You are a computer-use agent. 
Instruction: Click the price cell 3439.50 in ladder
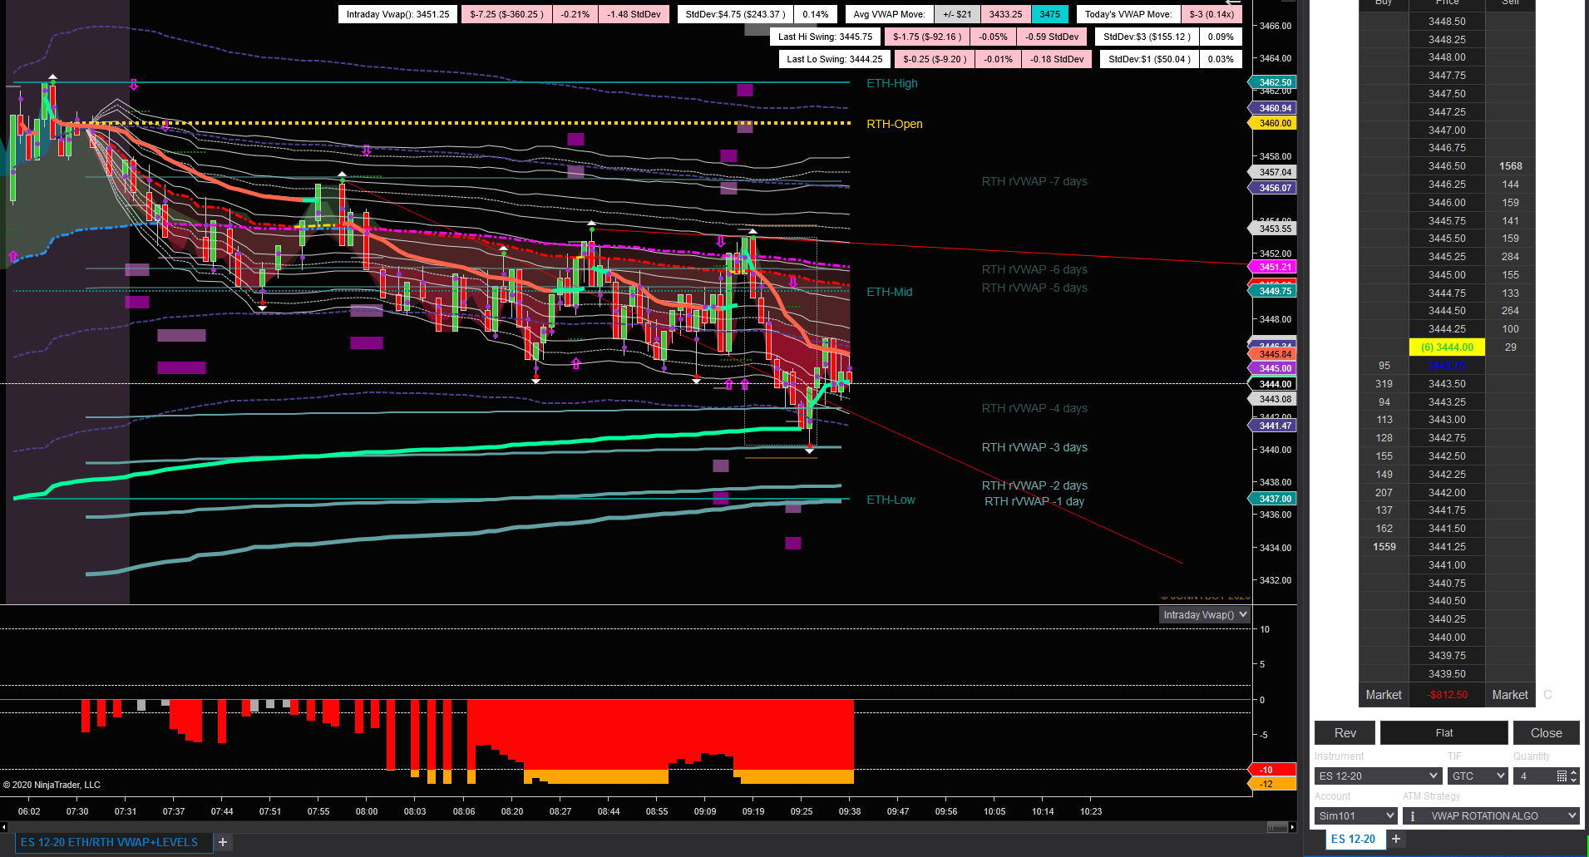(1447, 674)
